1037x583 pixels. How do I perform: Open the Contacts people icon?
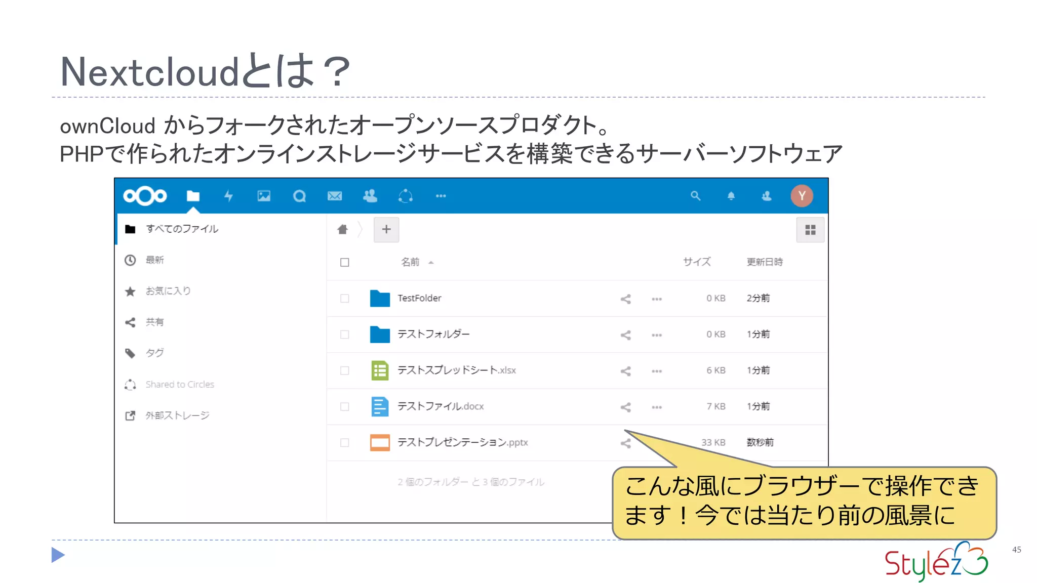[x=370, y=196]
